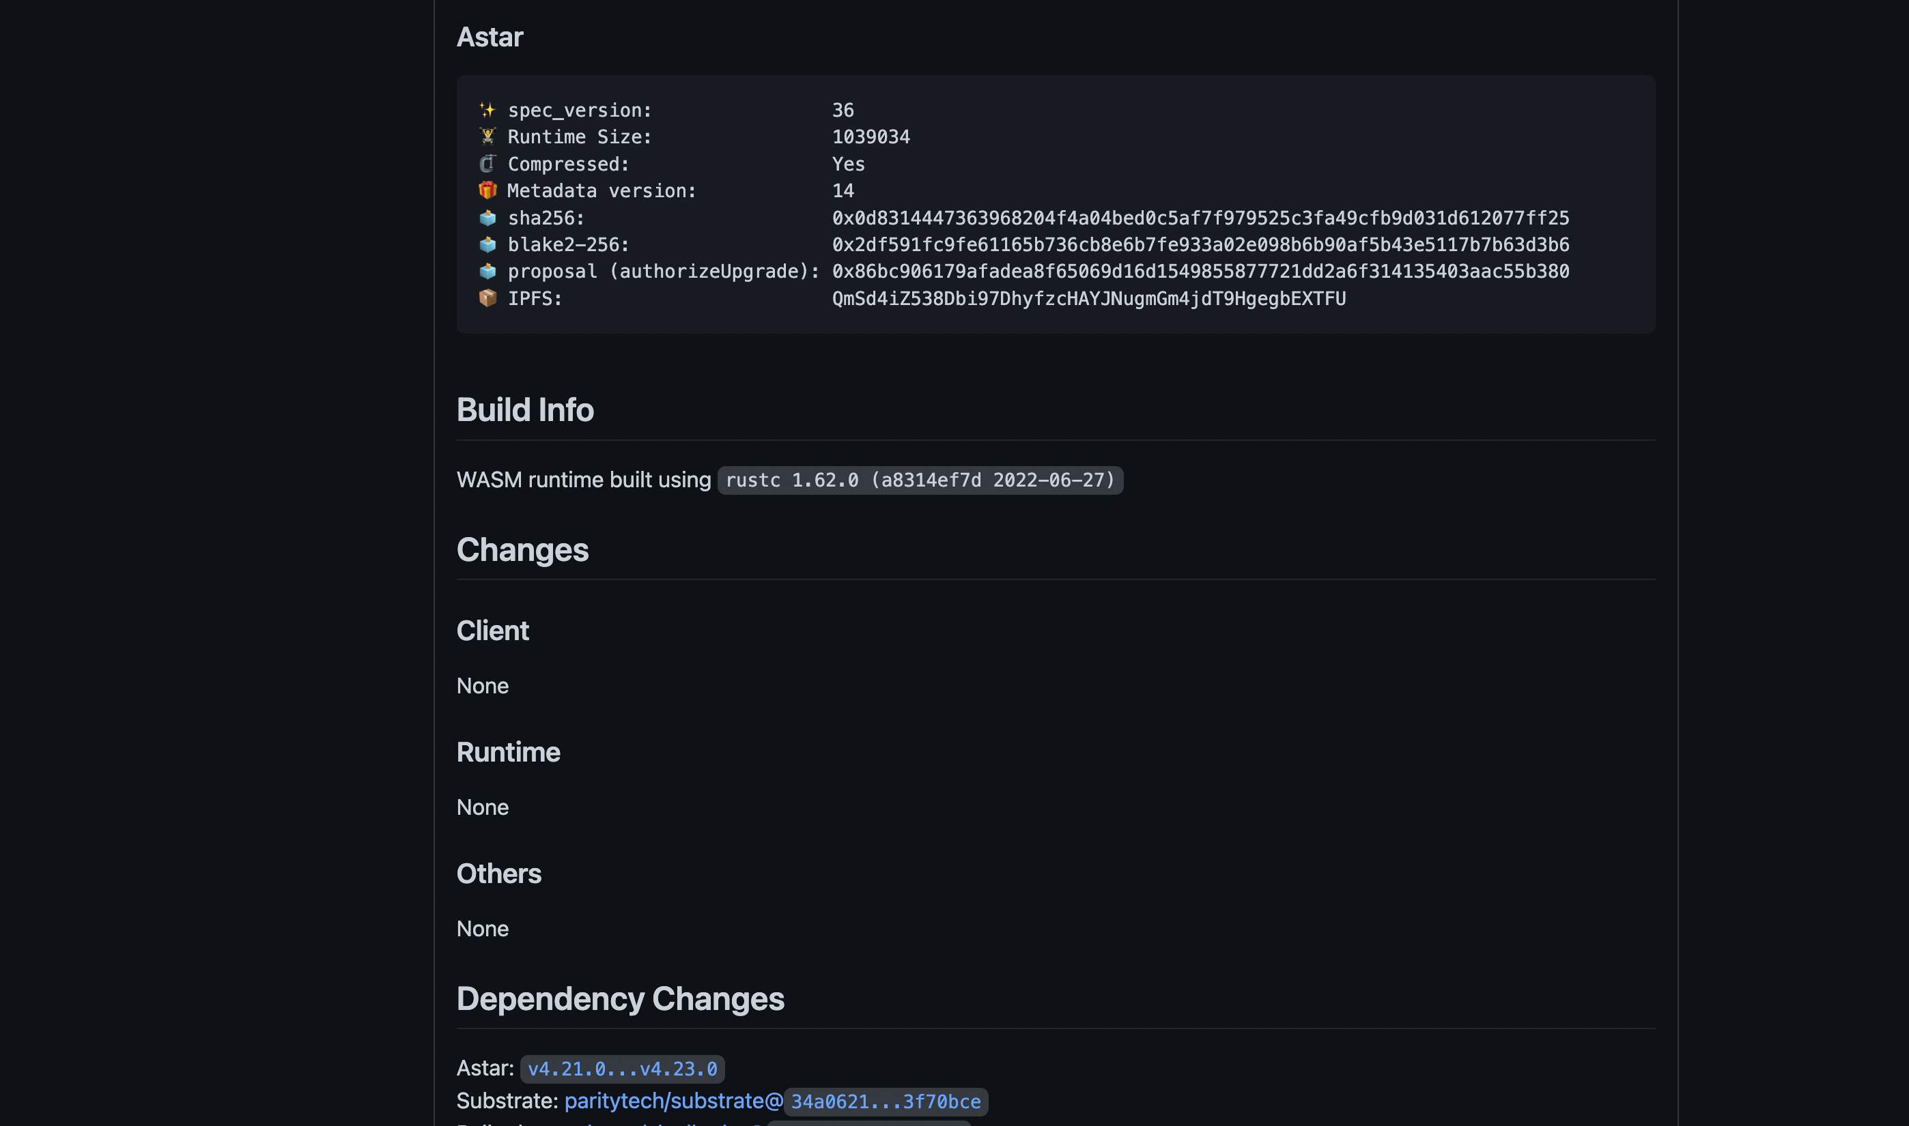Image resolution: width=1909 pixels, height=1126 pixels.
Task: Click the weightlifter emoji beside Runtime Size
Action: pos(487,136)
